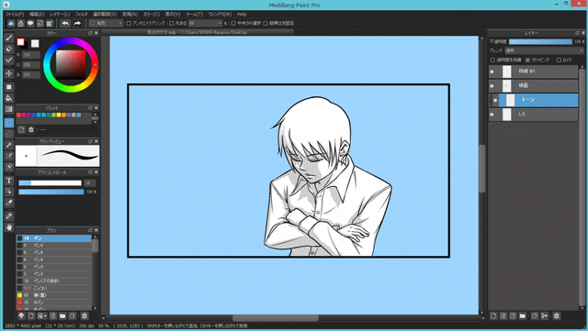Select the top 枠線 layer row
The image size is (588, 331).
point(533,72)
